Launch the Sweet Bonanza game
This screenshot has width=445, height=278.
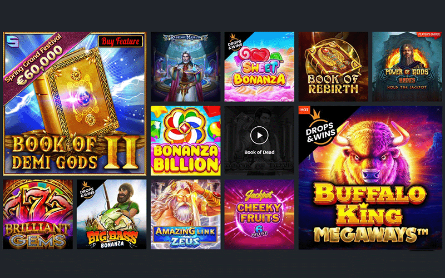click(x=259, y=67)
